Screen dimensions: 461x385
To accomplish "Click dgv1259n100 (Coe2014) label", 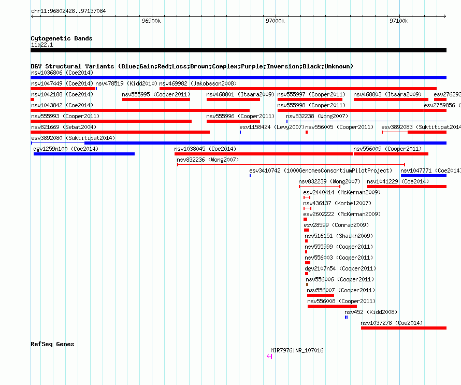I will [66, 149].
